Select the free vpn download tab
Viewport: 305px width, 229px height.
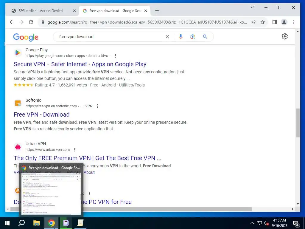click(115, 11)
